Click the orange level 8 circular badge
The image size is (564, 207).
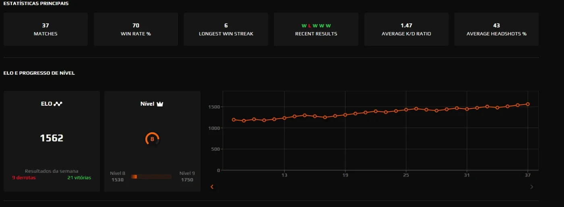(x=152, y=139)
